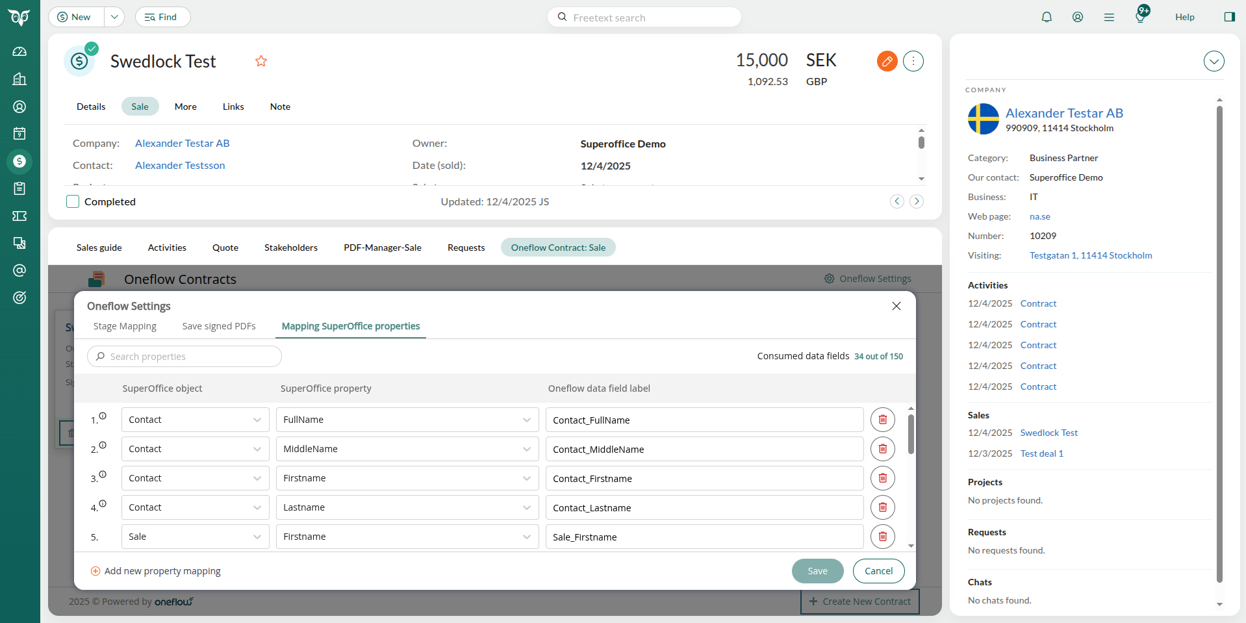
Task: Open the Details tab of the sale
Action: tap(91, 107)
